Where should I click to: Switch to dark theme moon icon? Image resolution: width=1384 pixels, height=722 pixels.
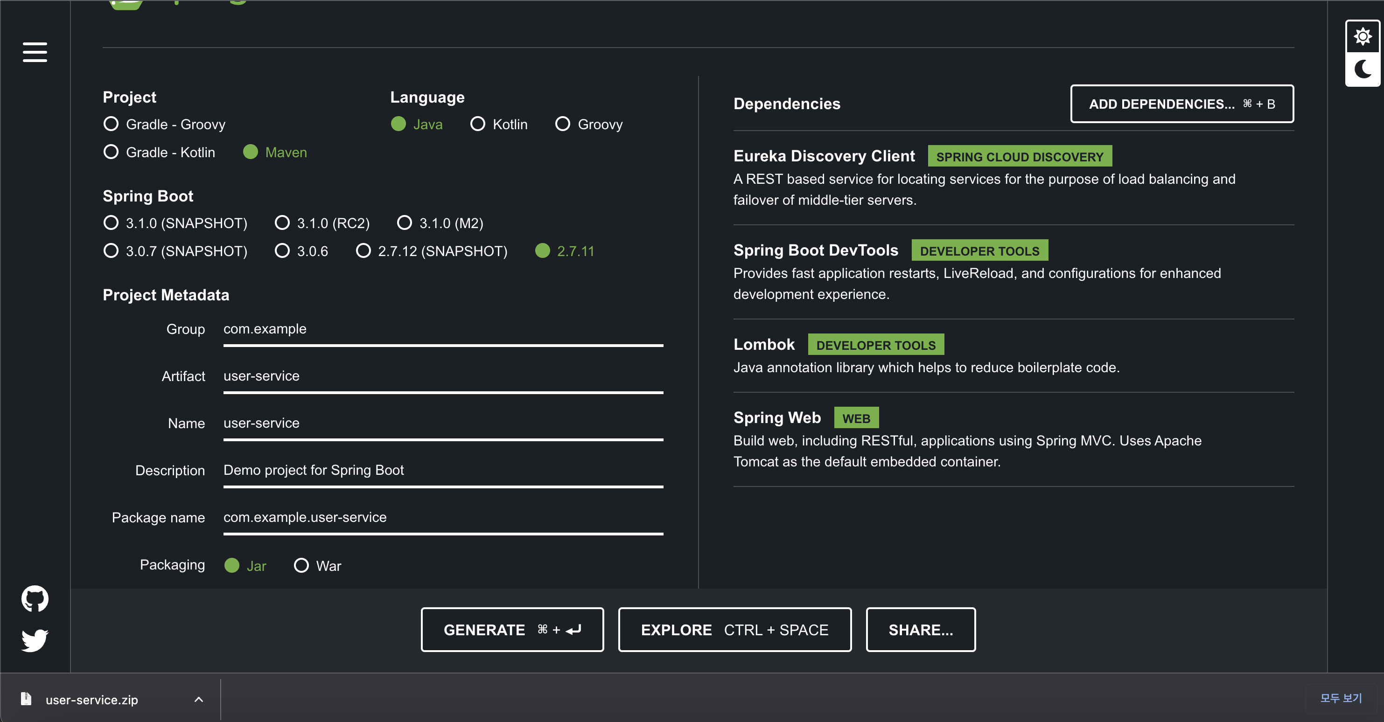pos(1363,69)
